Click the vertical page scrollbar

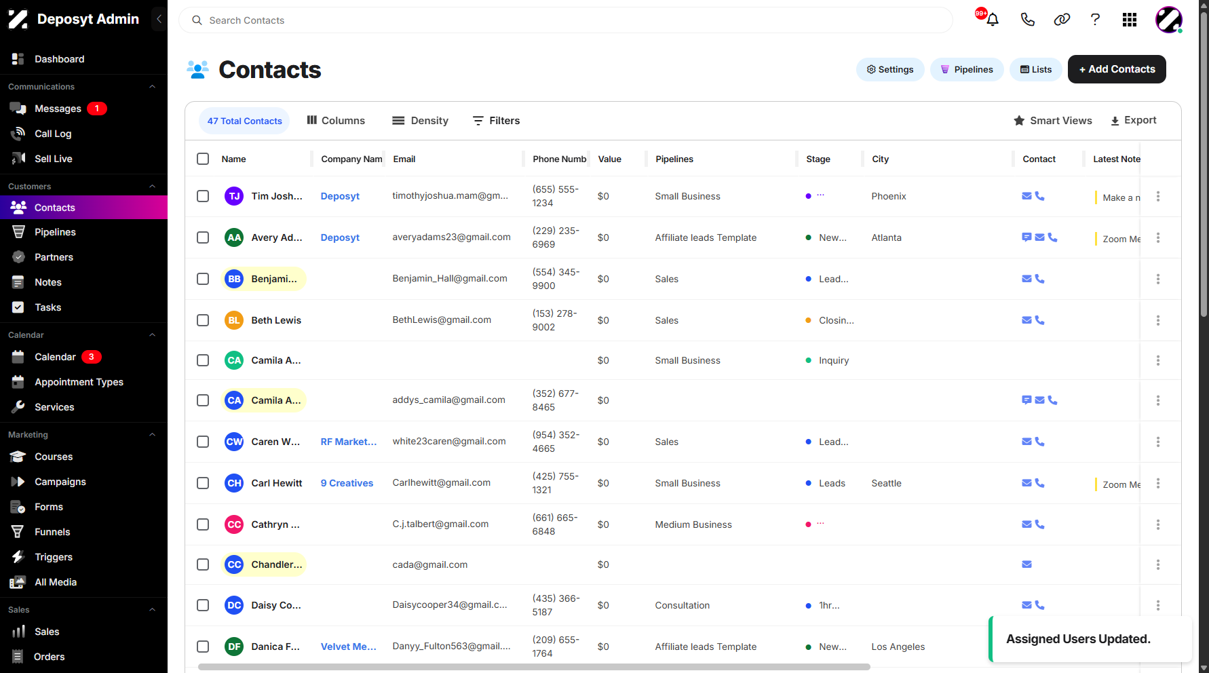[x=1204, y=163]
